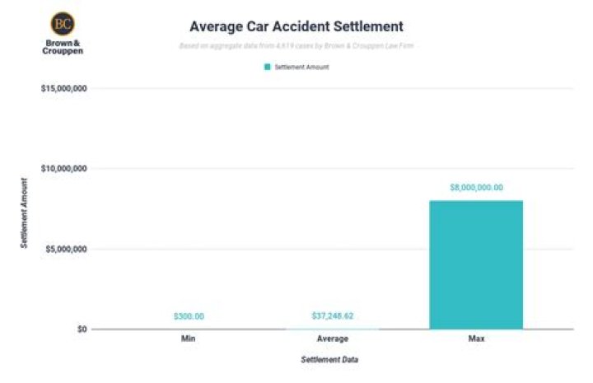Toggle the Settlement Amount legend label
This screenshot has height=383, width=593.
pos(301,67)
